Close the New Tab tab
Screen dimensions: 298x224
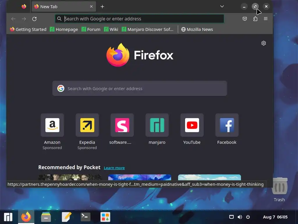click(91, 6)
